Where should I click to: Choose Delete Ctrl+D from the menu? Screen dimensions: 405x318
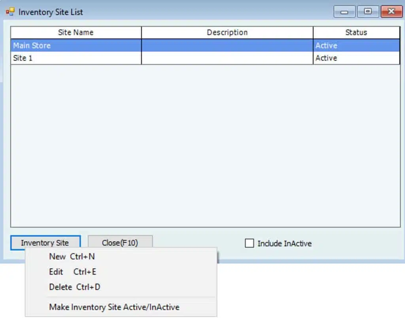tap(121, 287)
